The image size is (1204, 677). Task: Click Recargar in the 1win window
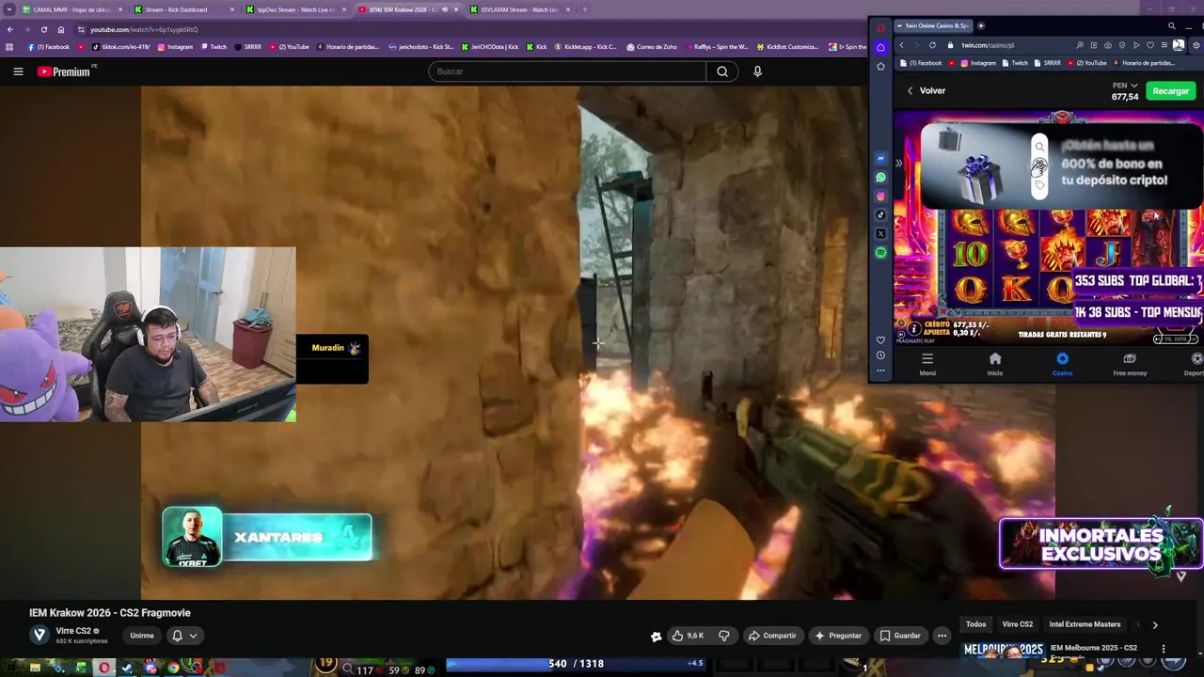click(x=1170, y=90)
